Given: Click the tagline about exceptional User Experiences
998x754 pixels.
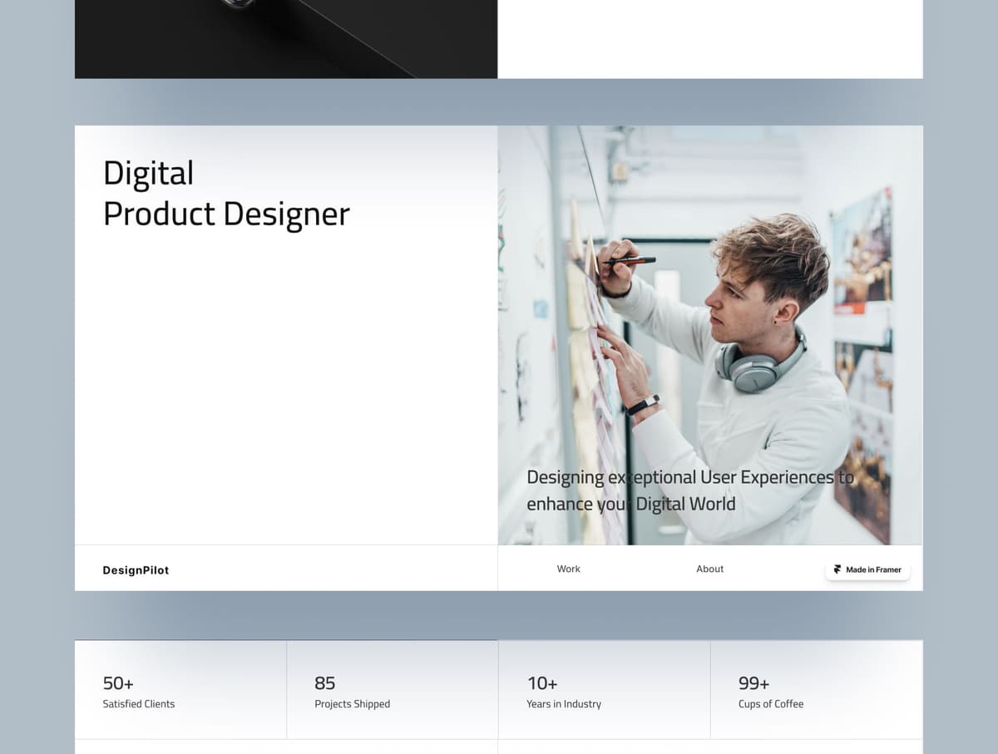Looking at the screenshot, I should click(x=689, y=490).
